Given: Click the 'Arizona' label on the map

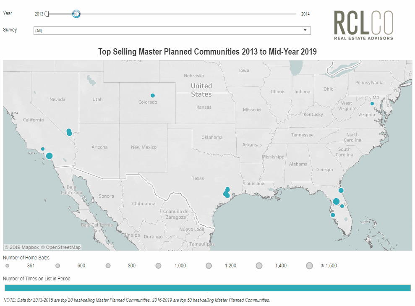Looking at the screenshot, I should (x=99, y=147).
